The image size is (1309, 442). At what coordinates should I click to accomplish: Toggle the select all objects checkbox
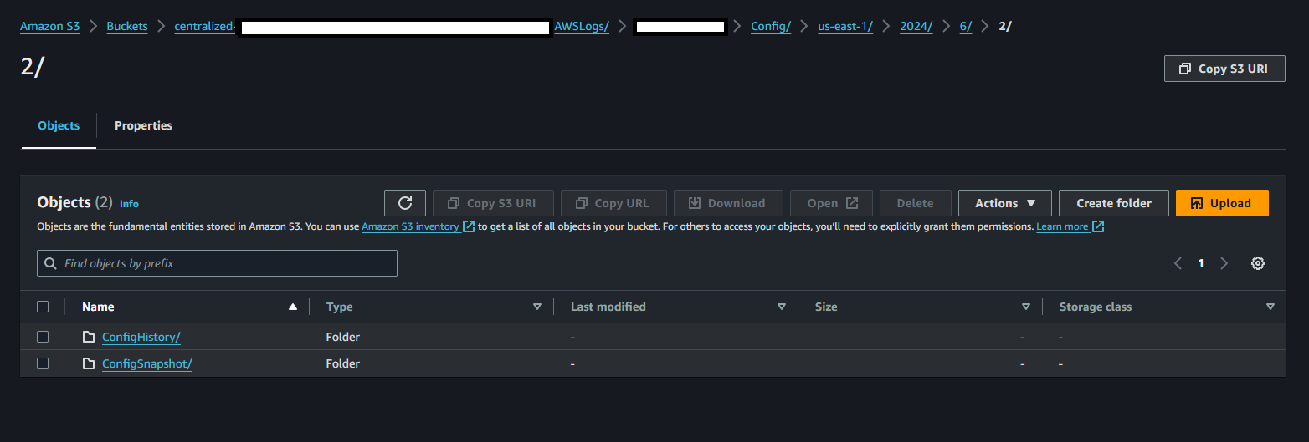(43, 307)
